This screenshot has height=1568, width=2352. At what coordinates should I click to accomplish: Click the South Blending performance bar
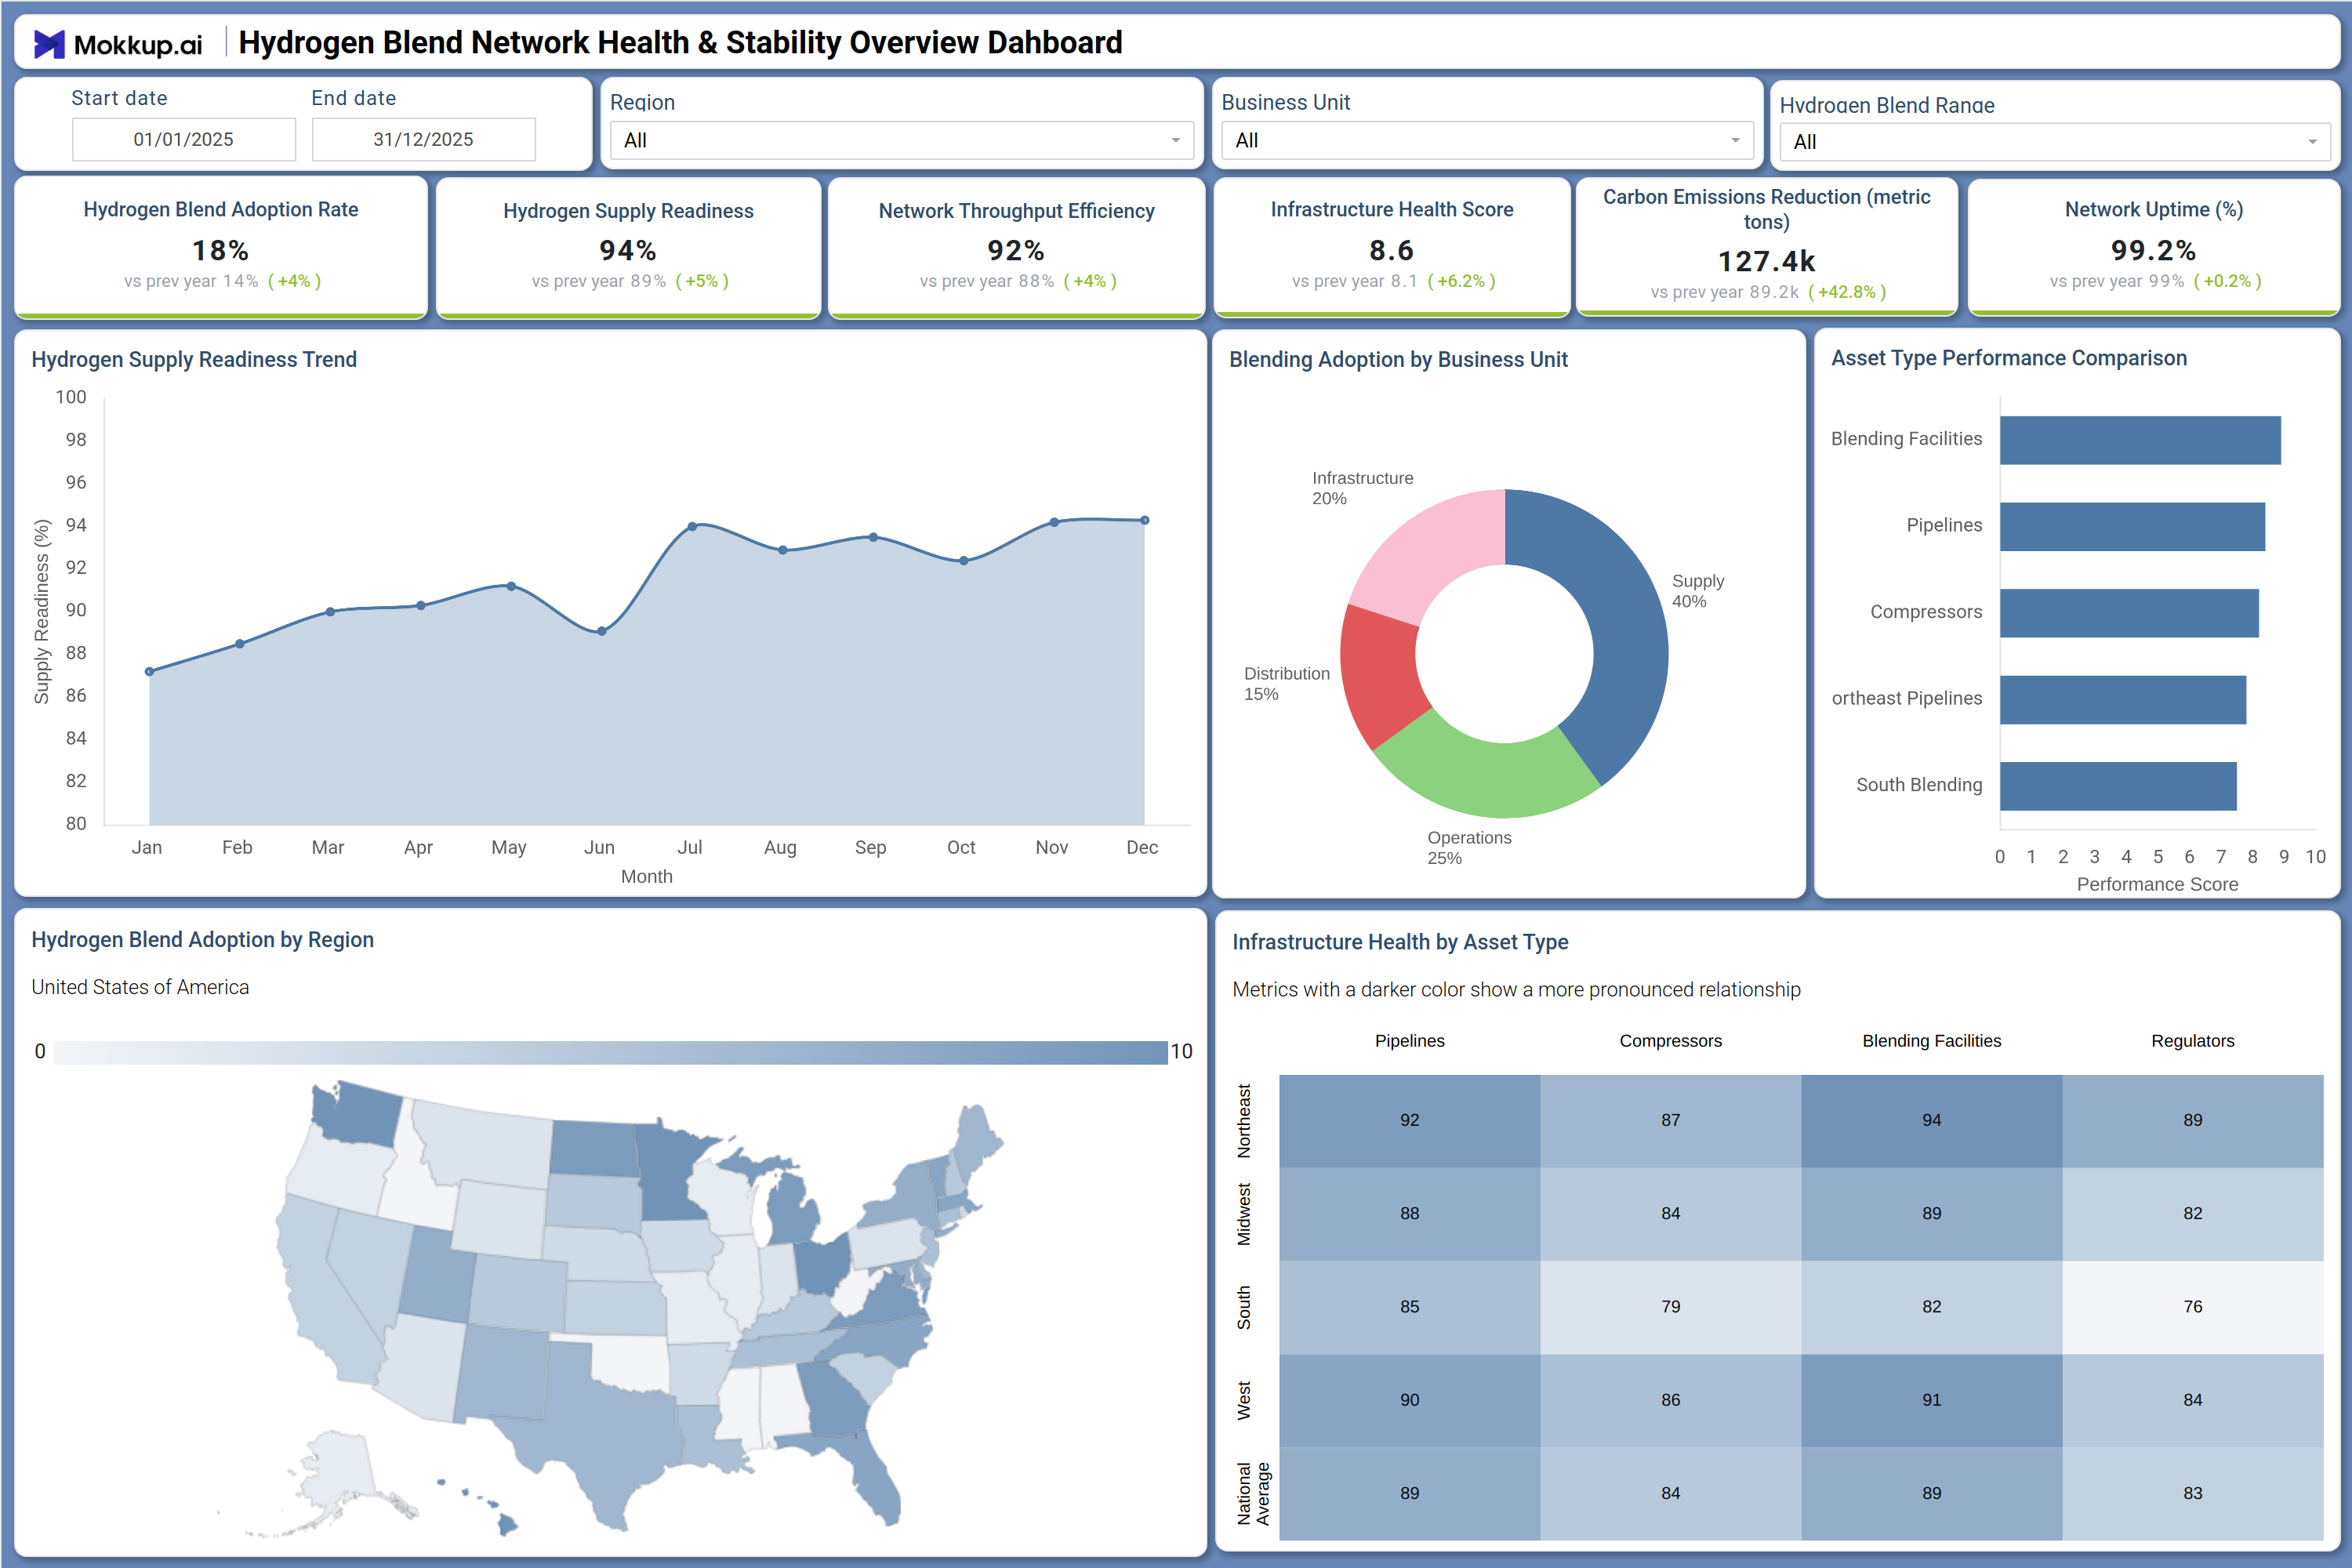(x=2118, y=786)
